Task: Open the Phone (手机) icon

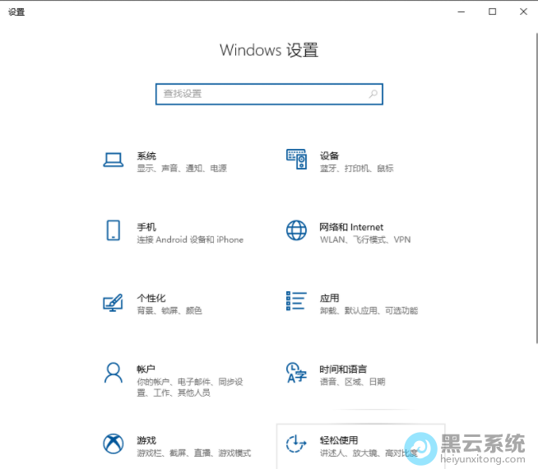Action: click(x=114, y=231)
